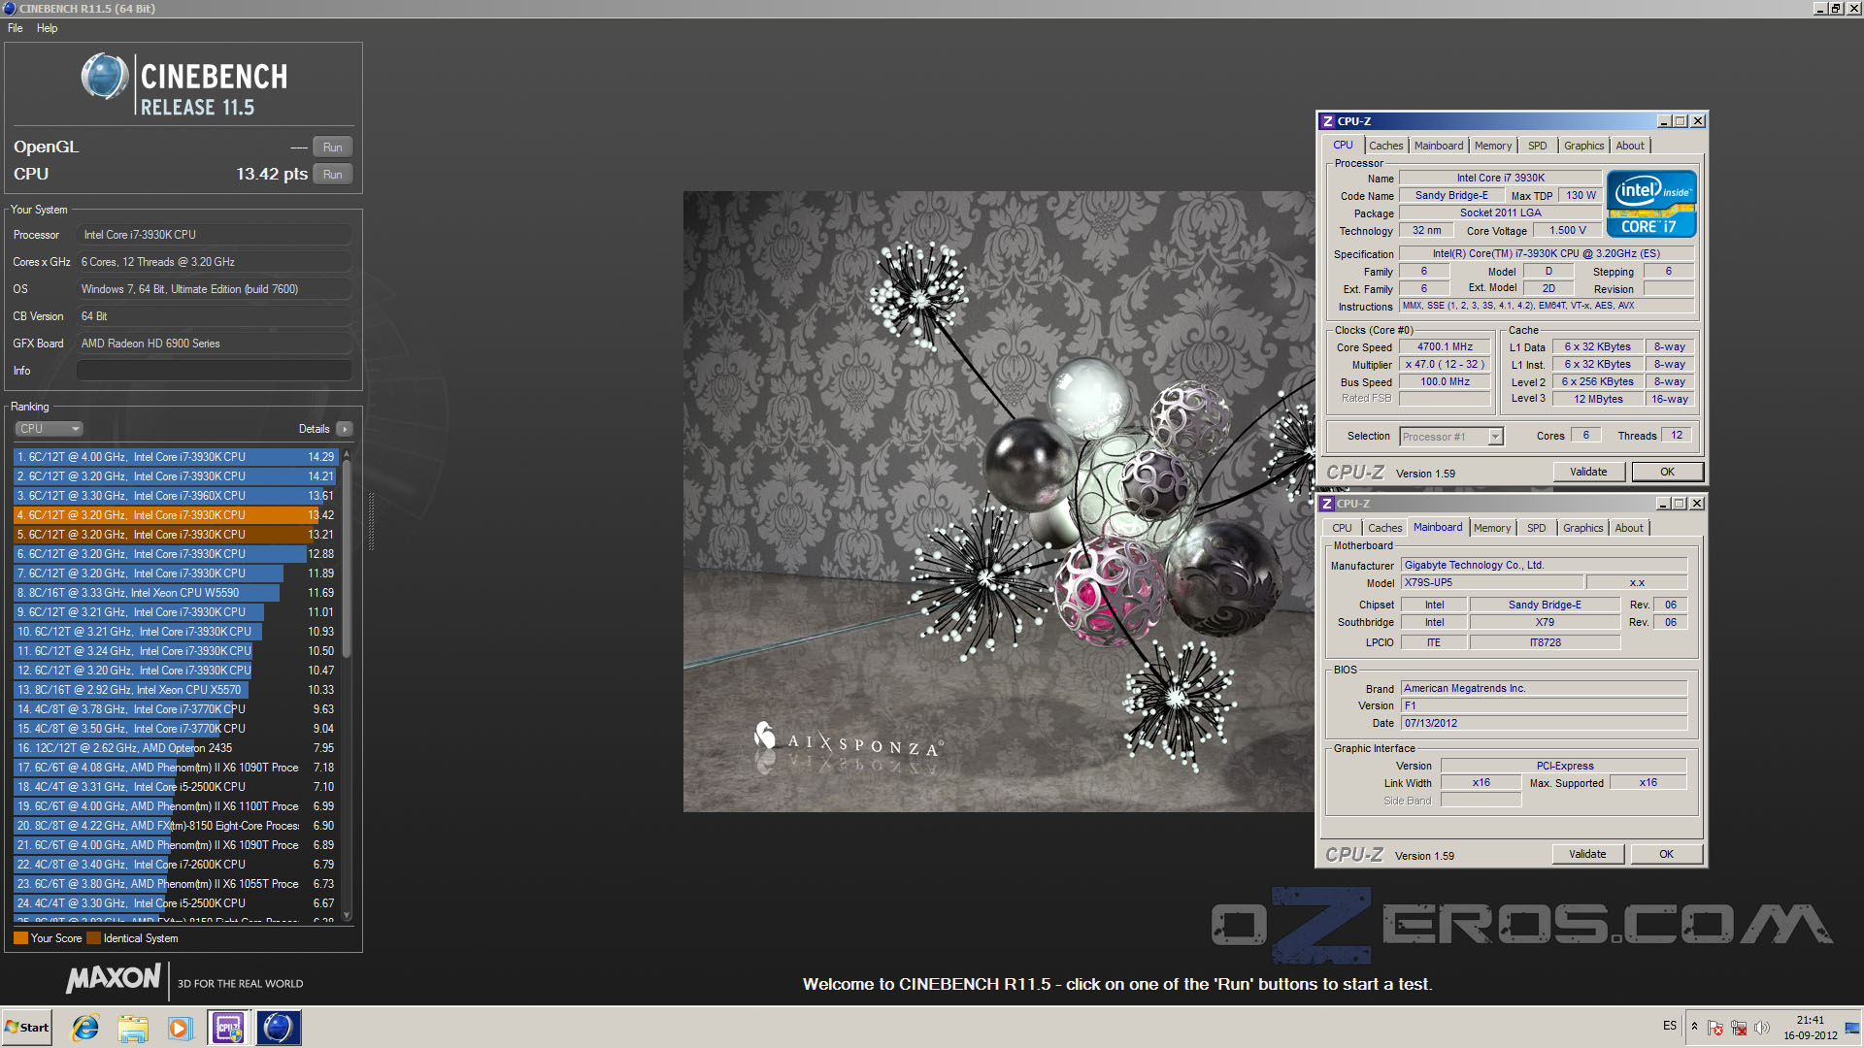This screenshot has height=1048, width=1864.
Task: Switch to CPU tab in lower CPU-Z
Action: pyautogui.click(x=1342, y=528)
